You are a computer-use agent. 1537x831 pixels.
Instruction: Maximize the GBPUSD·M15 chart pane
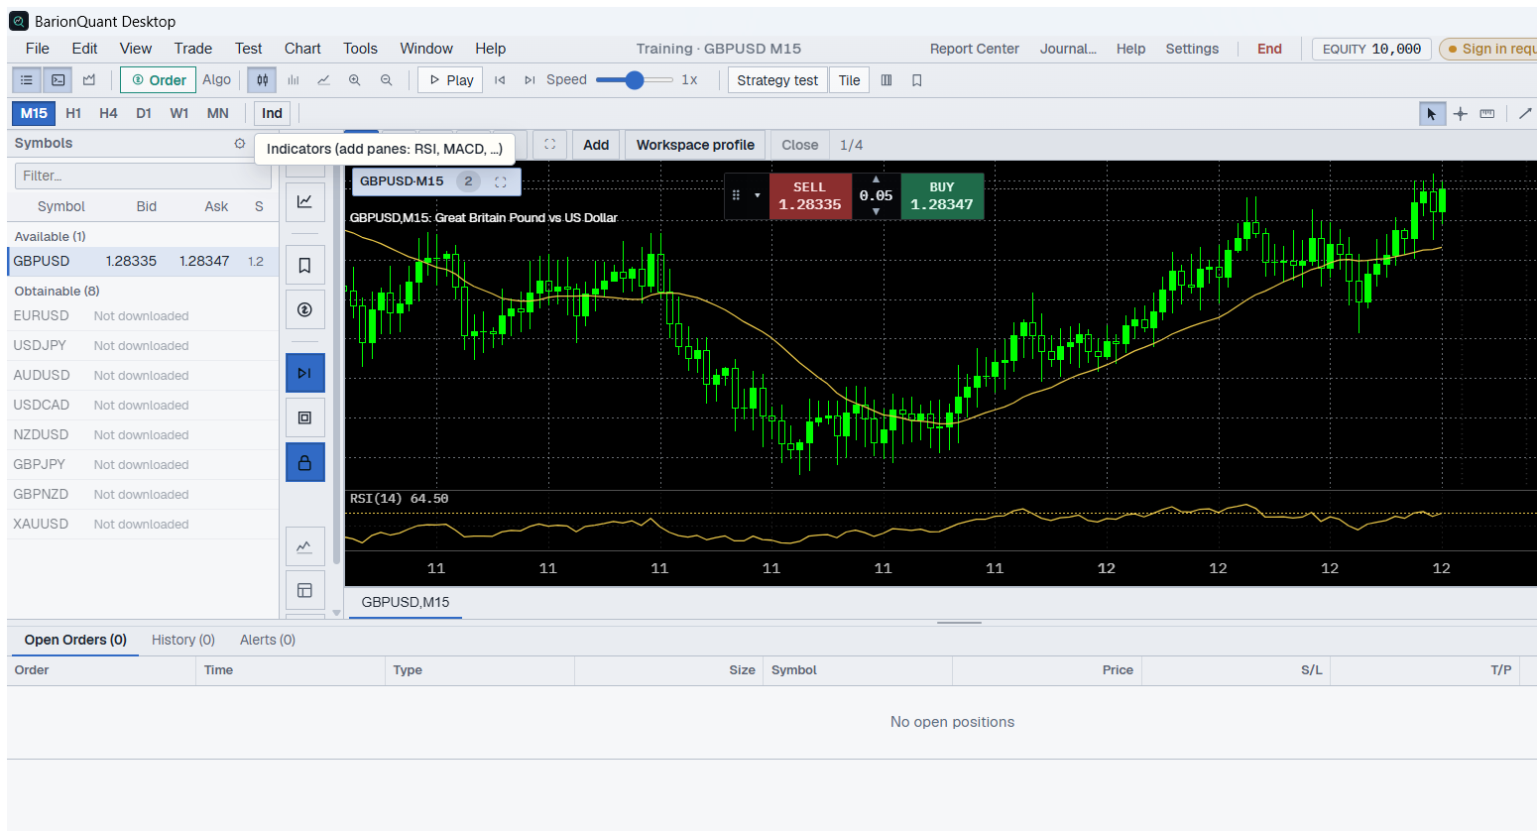(501, 181)
